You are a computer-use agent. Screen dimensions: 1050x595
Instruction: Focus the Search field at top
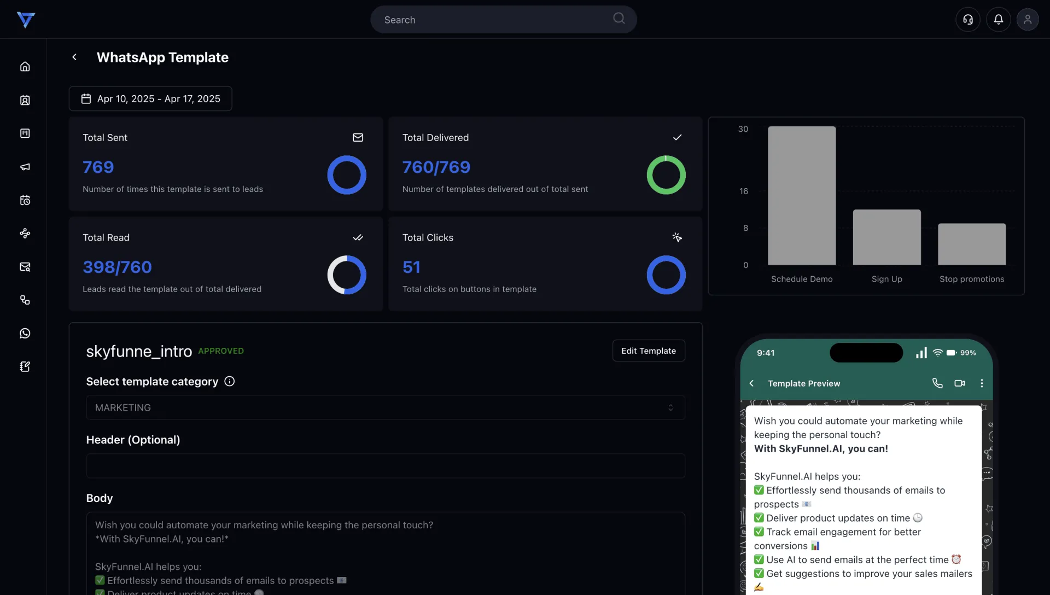495,20
